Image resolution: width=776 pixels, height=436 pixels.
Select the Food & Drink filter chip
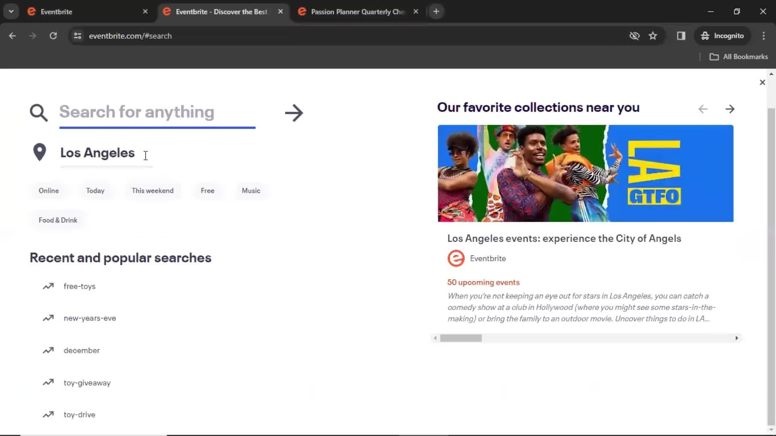(58, 220)
